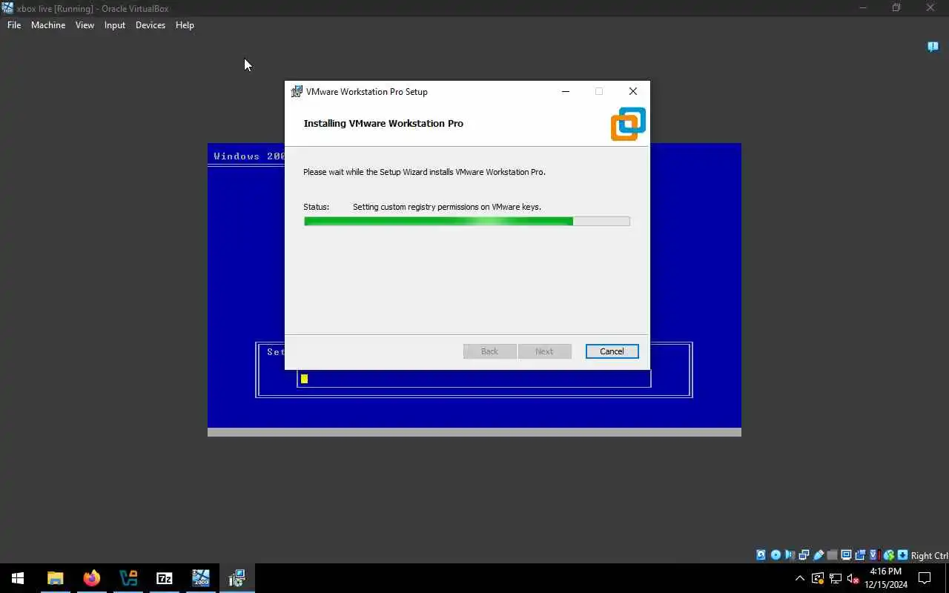Click the green installation progress bar
The image size is (949, 593).
point(466,221)
